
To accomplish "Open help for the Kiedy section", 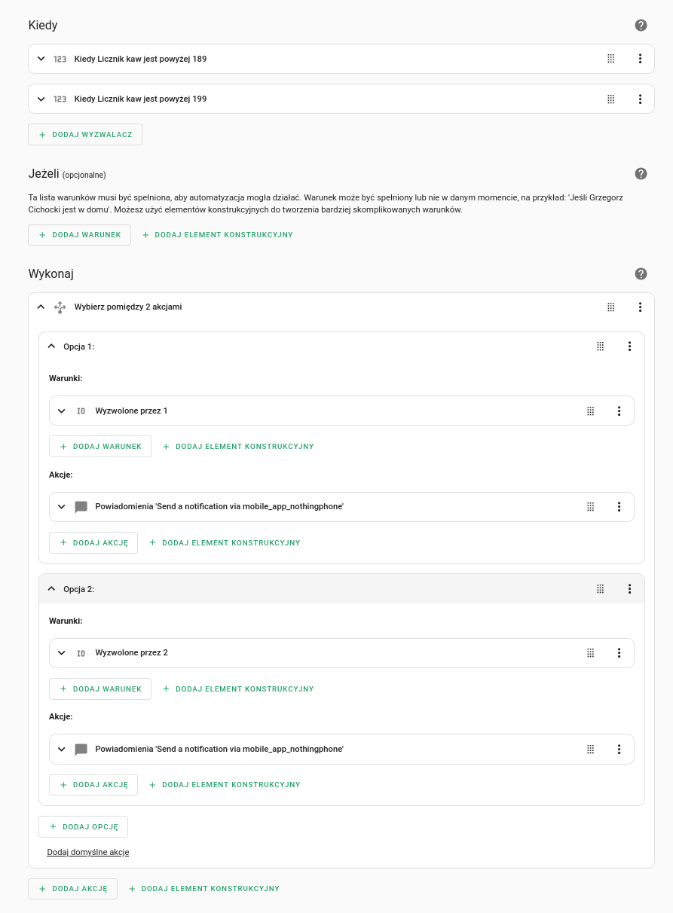I will [641, 26].
